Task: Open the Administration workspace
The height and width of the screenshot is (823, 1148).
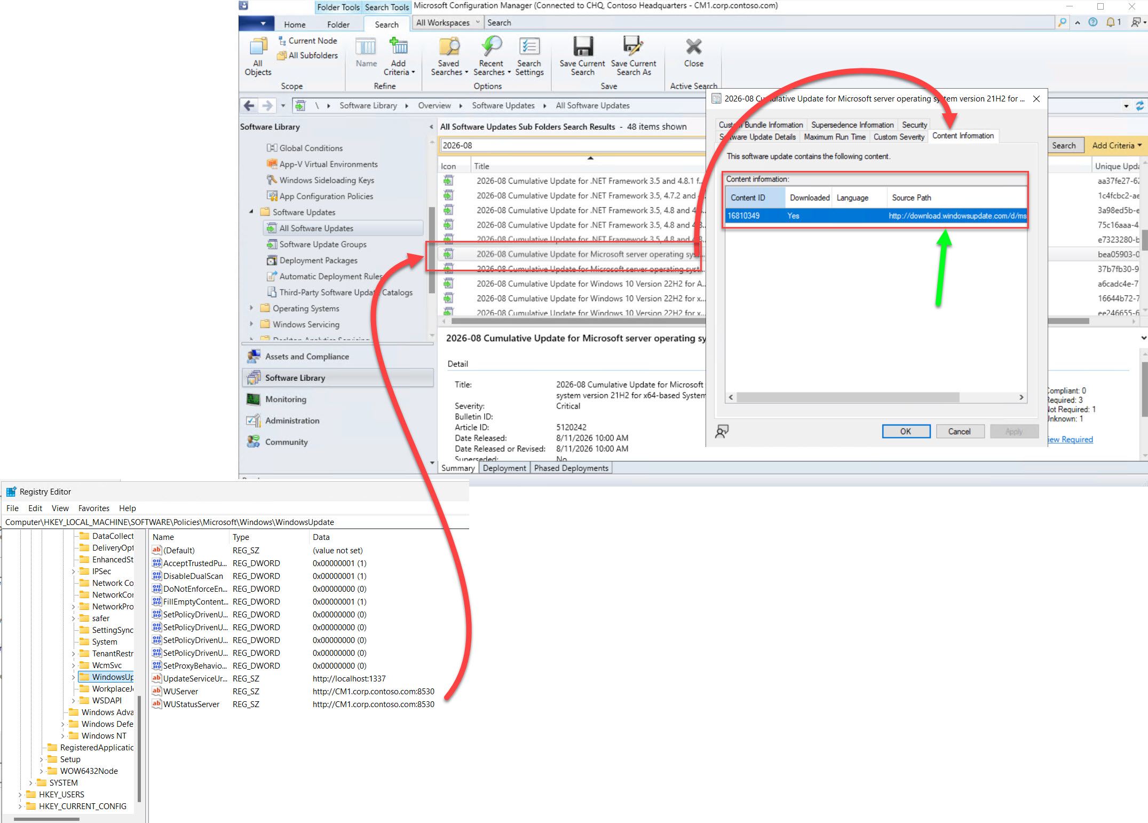Action: point(338,420)
